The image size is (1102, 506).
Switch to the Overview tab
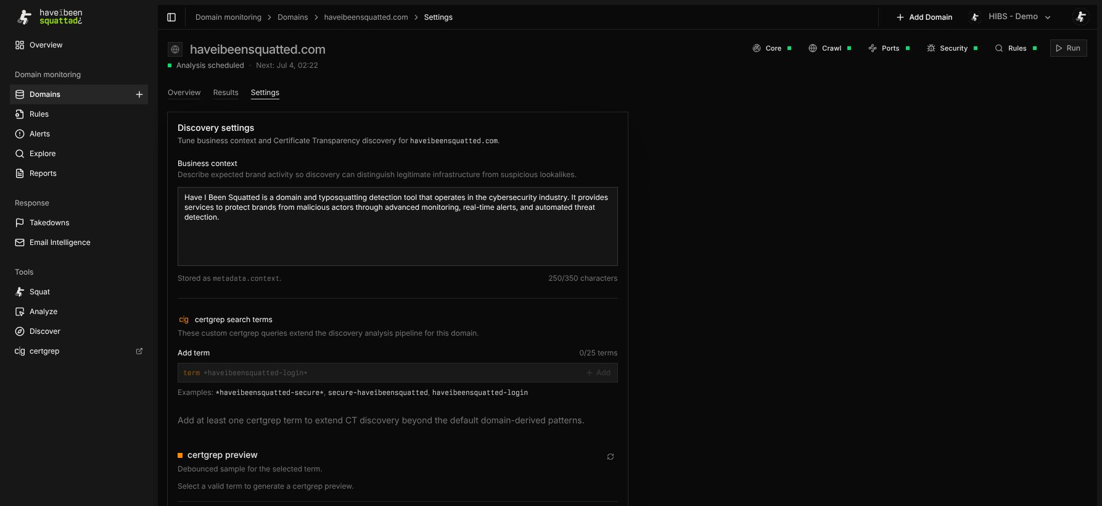click(x=184, y=93)
